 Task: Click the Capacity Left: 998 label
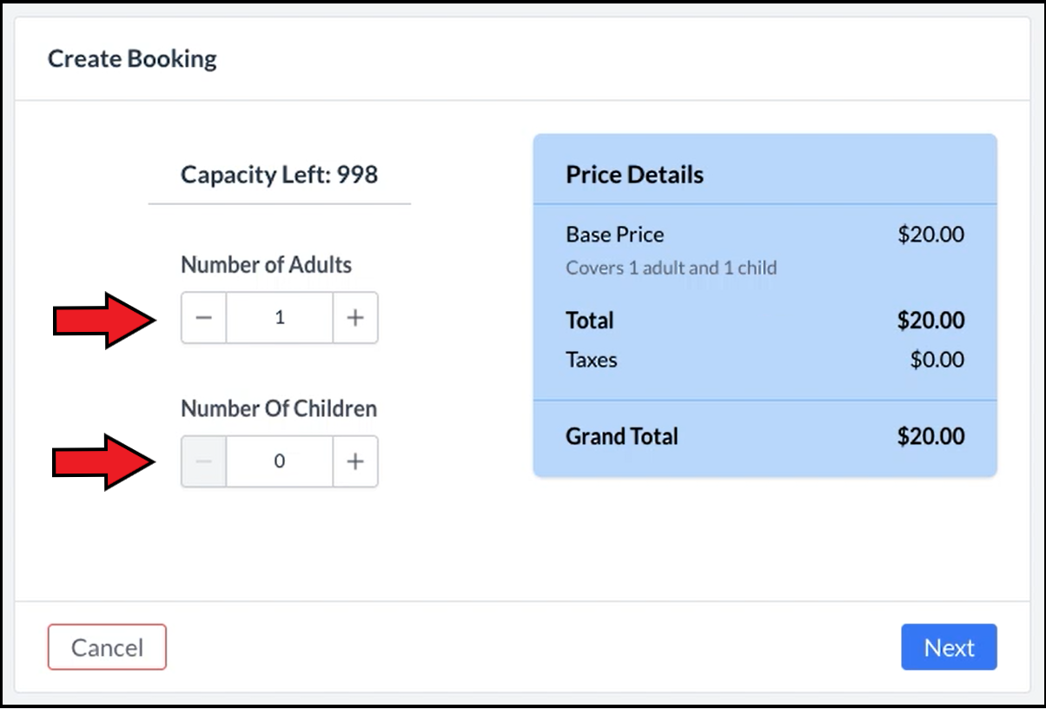279,175
